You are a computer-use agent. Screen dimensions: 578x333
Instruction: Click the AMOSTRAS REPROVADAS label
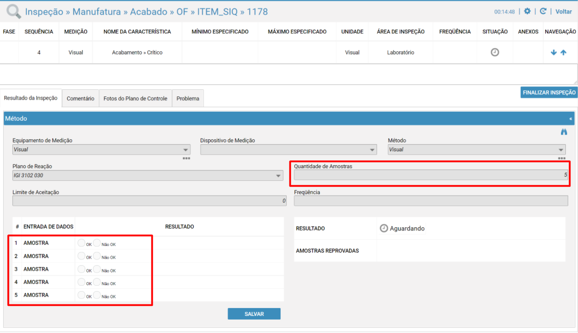327,251
